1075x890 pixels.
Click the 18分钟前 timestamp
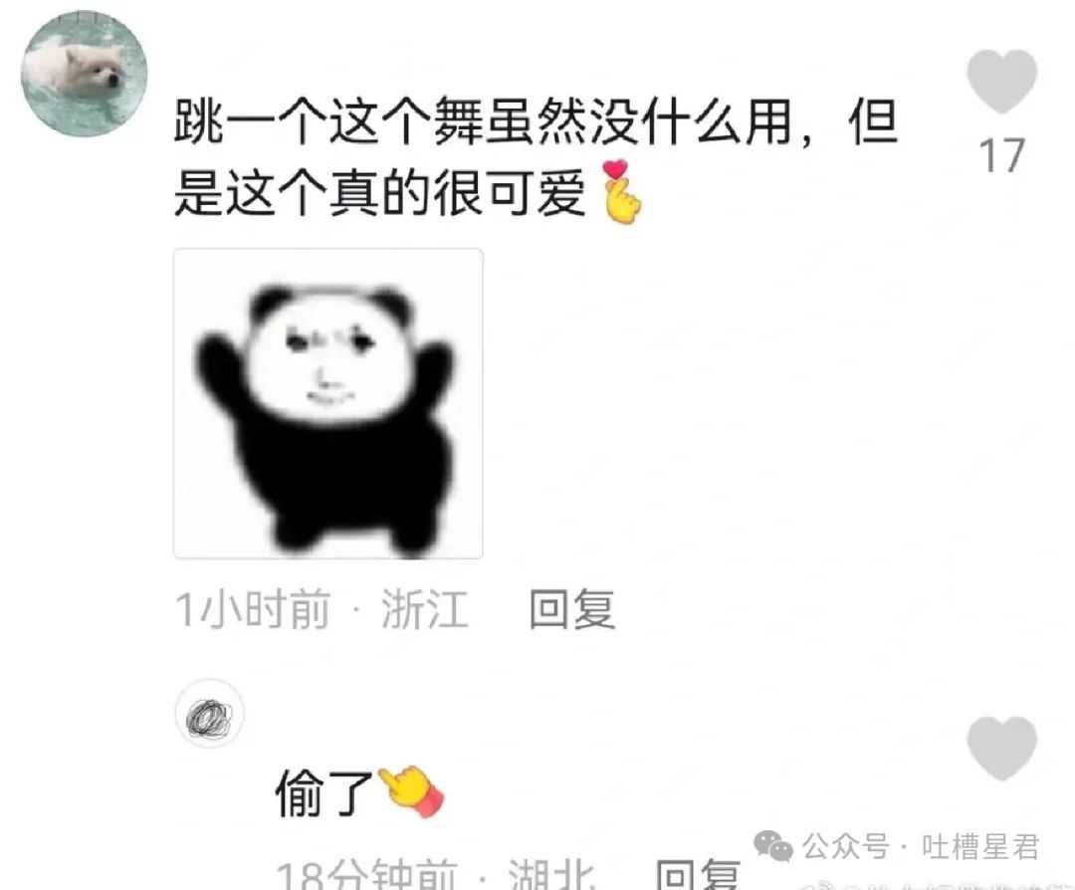pyautogui.click(x=366, y=875)
